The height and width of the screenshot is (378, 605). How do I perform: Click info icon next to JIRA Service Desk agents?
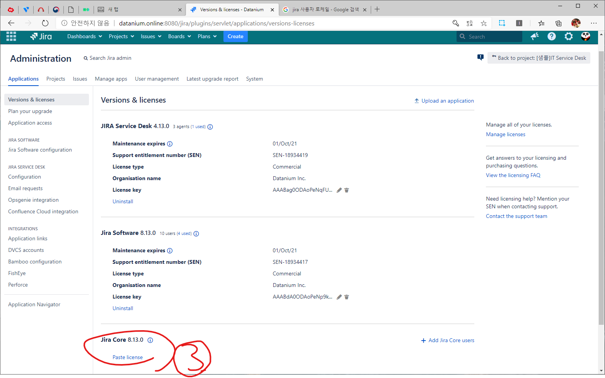pyautogui.click(x=210, y=127)
